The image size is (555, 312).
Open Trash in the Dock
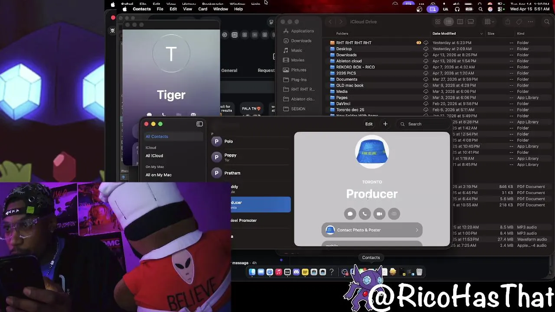pos(419,272)
